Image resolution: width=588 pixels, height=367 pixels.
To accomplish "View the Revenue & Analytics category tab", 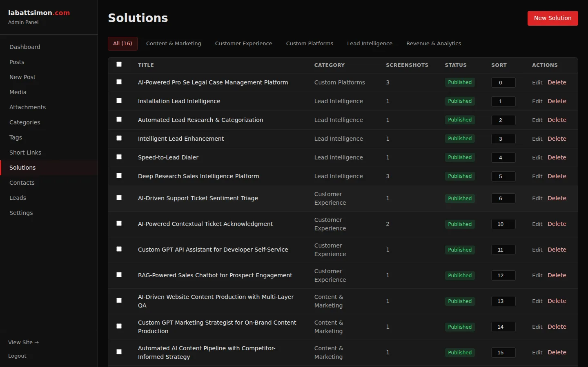I will point(434,43).
